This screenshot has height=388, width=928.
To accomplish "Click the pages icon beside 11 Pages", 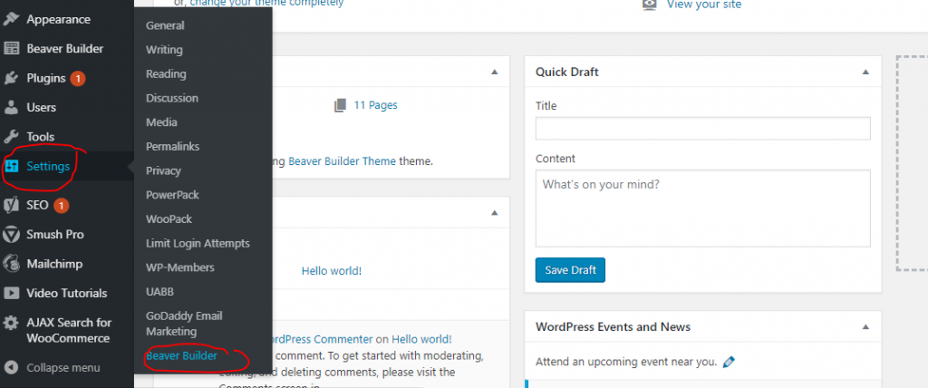I will click(340, 105).
